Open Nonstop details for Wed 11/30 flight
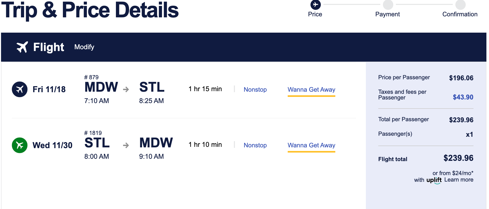This screenshot has width=489, height=209. 255,145
